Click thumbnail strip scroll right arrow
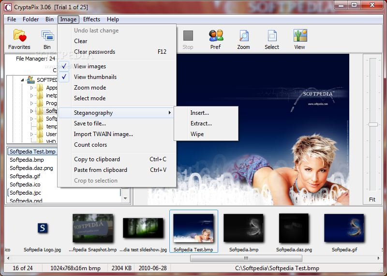This screenshot has width=387, height=276. [x=379, y=258]
